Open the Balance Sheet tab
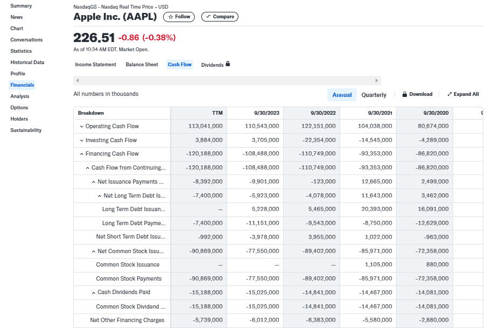This screenshot has height=328, width=486. (142, 65)
